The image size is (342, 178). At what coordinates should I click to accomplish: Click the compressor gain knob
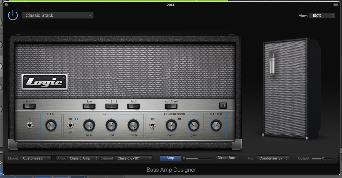(194, 125)
